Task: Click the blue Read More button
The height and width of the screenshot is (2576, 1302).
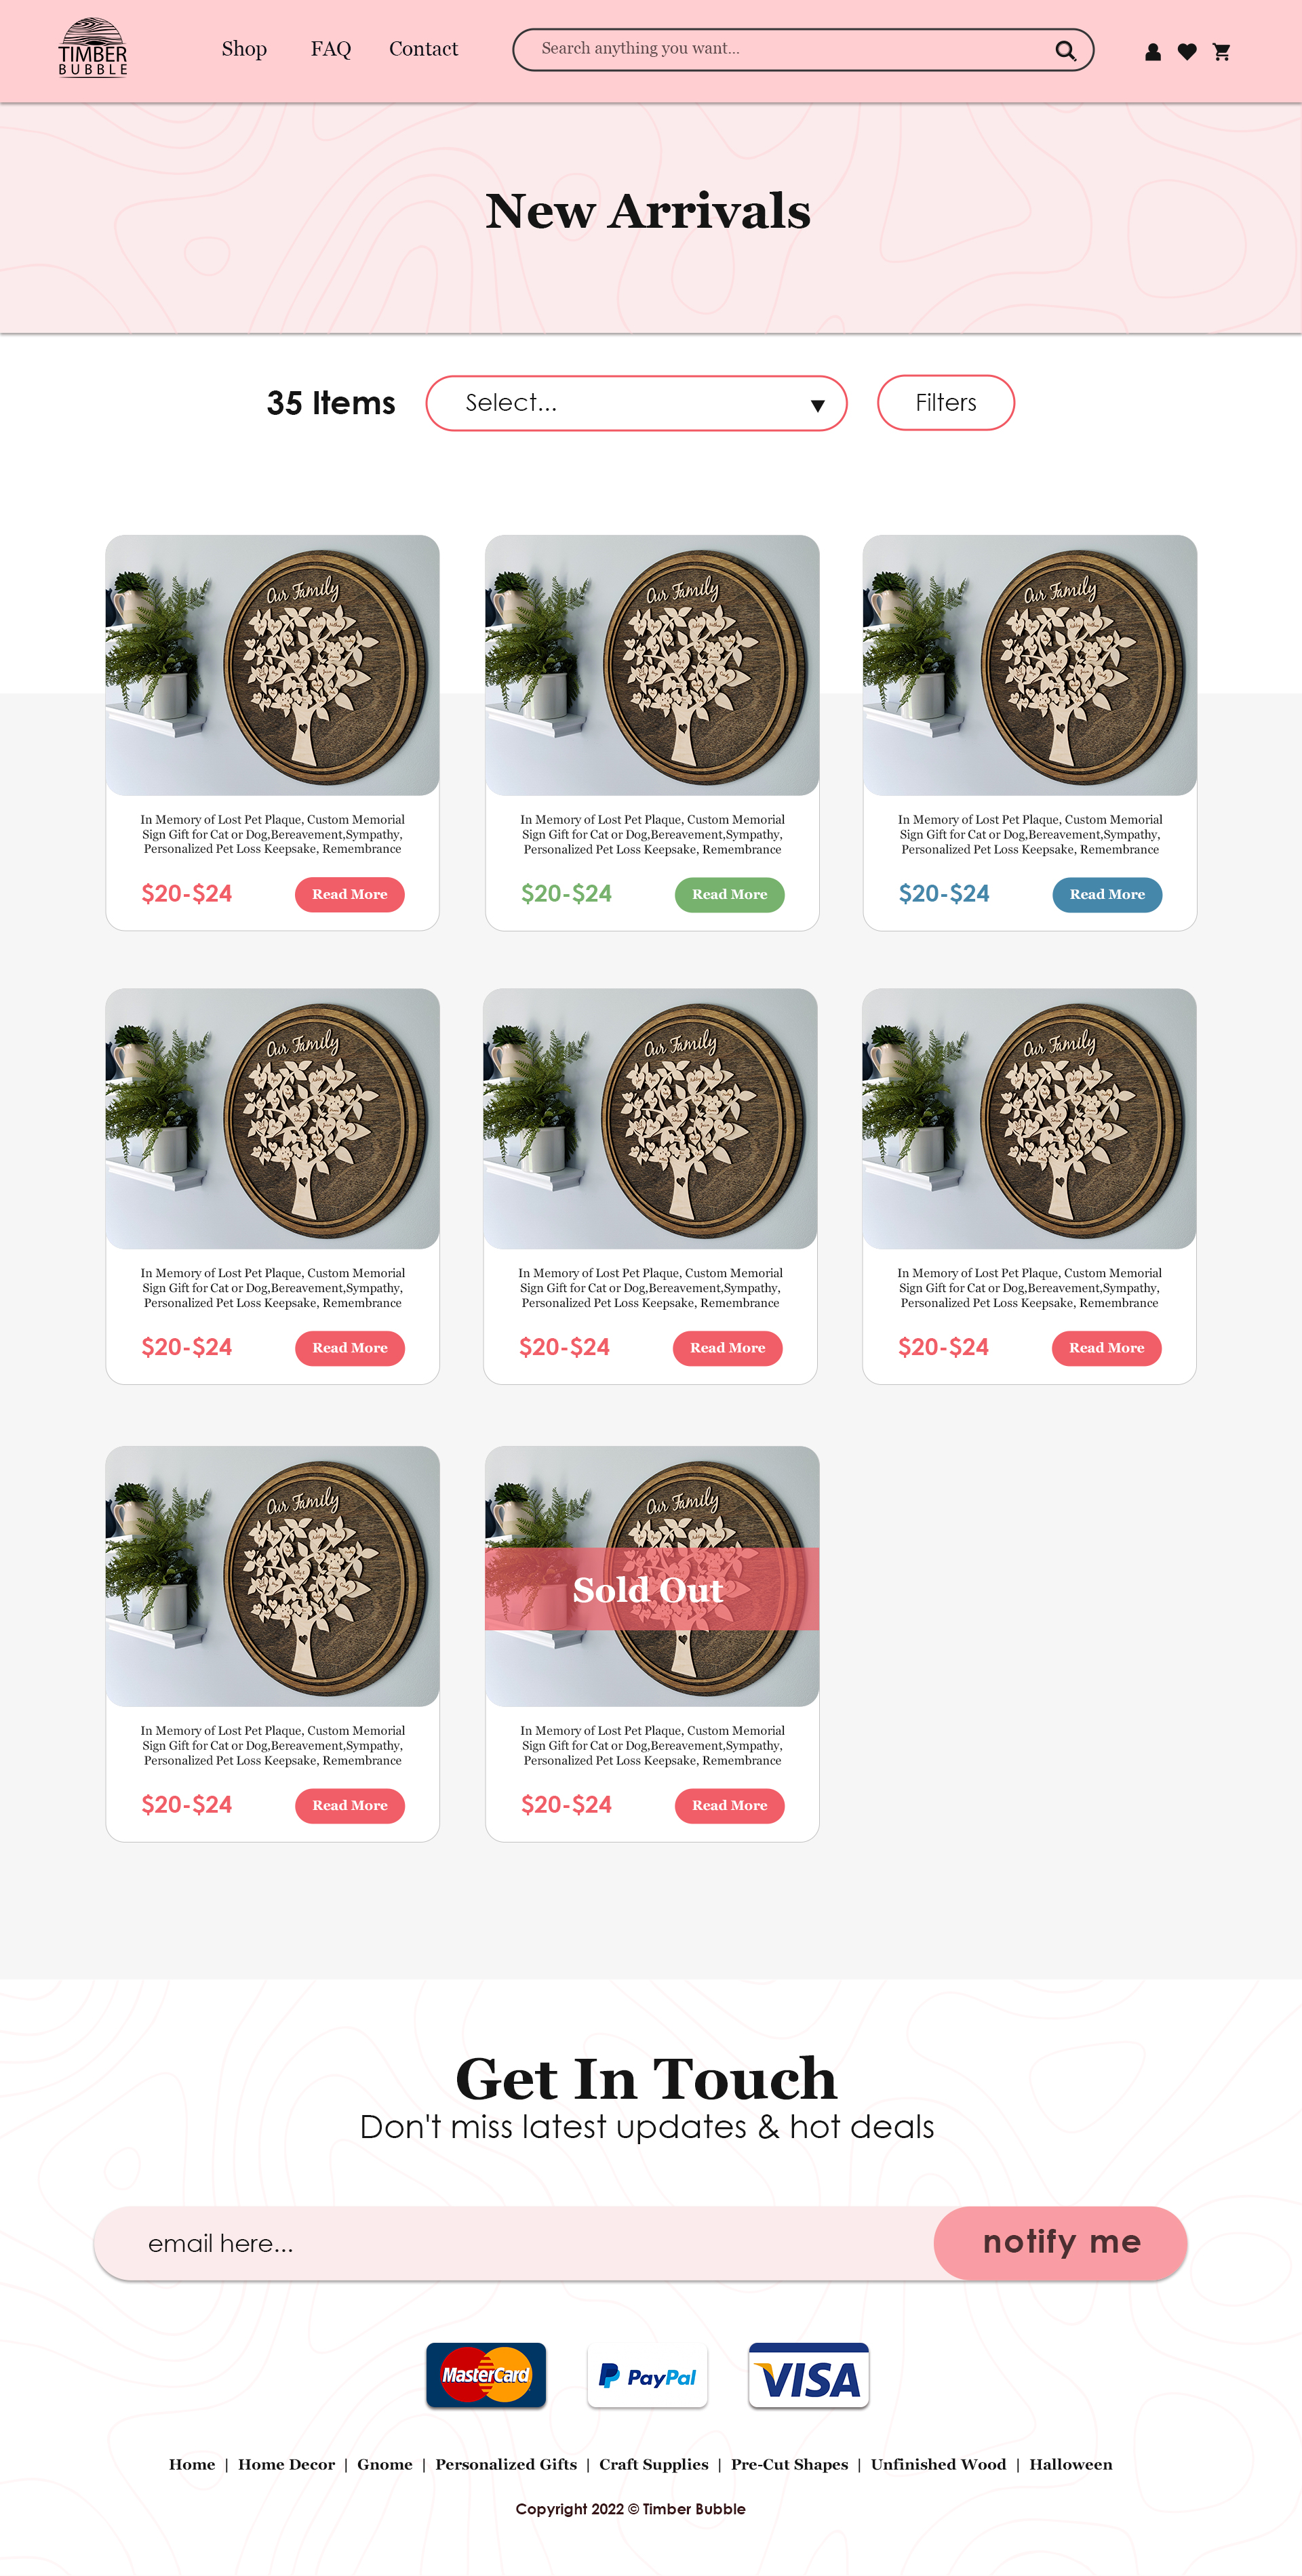Action: [x=1107, y=894]
